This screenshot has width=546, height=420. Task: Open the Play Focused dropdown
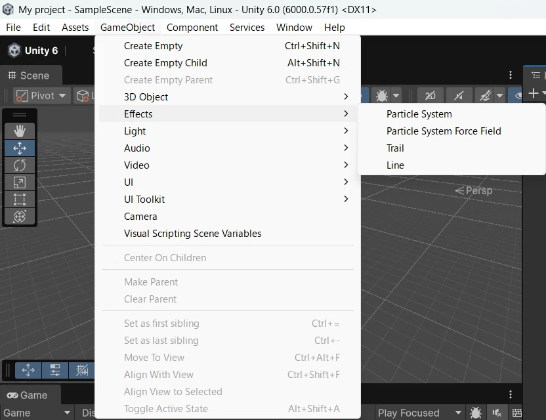point(420,413)
